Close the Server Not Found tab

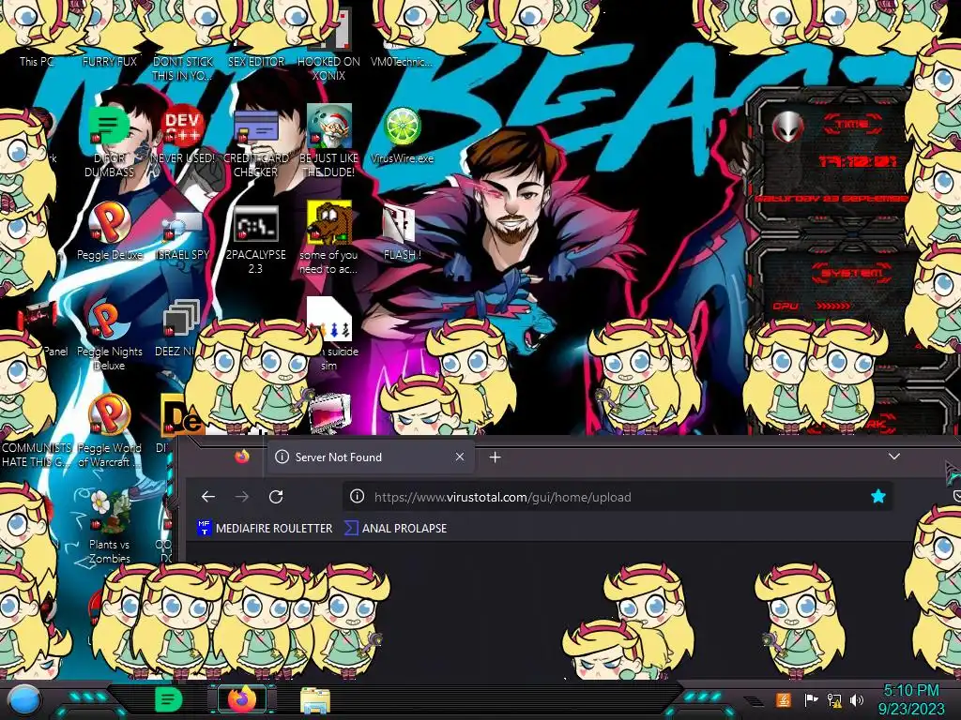click(460, 457)
